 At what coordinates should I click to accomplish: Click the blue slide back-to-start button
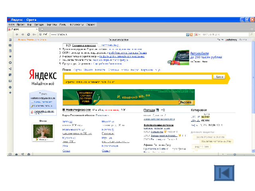click(x=224, y=173)
